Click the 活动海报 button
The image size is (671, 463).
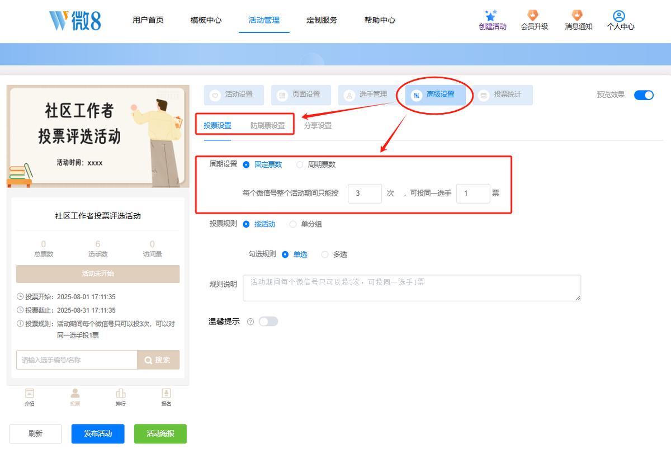[160, 434]
